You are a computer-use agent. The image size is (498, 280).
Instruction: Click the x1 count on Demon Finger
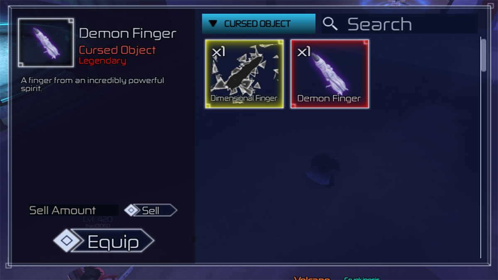304,52
